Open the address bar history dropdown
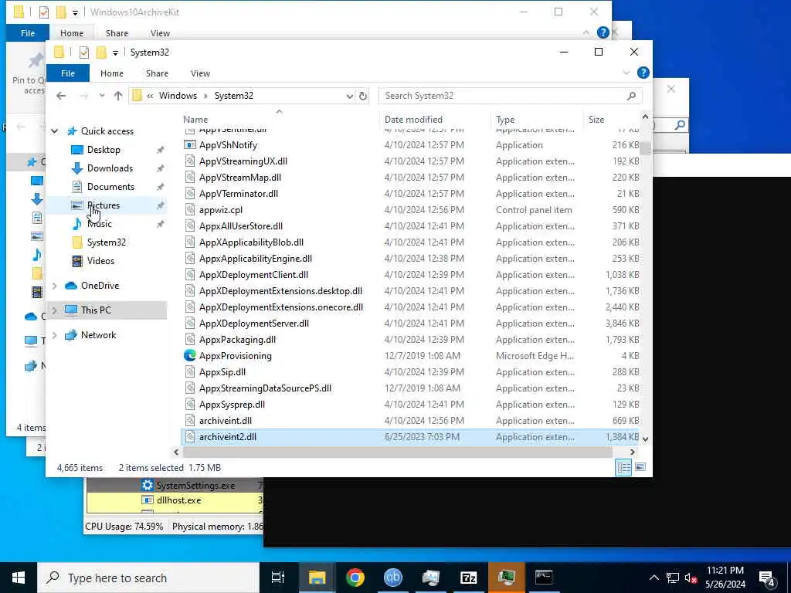 coord(349,96)
